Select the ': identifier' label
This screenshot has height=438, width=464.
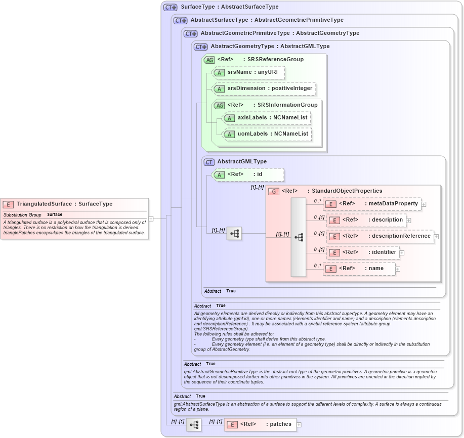(x=383, y=252)
